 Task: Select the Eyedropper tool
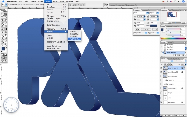(6, 41)
